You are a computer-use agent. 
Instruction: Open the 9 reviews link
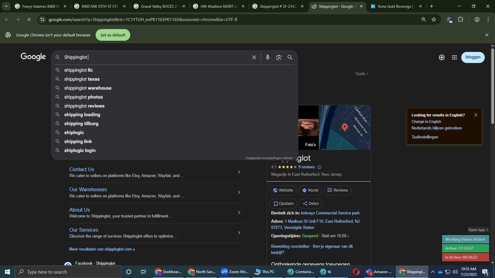point(306,167)
